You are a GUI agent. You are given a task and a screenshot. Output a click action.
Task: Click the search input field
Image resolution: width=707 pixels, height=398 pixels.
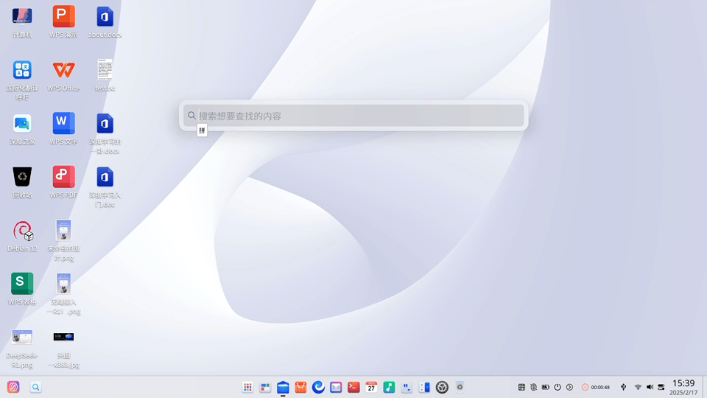[353, 116]
